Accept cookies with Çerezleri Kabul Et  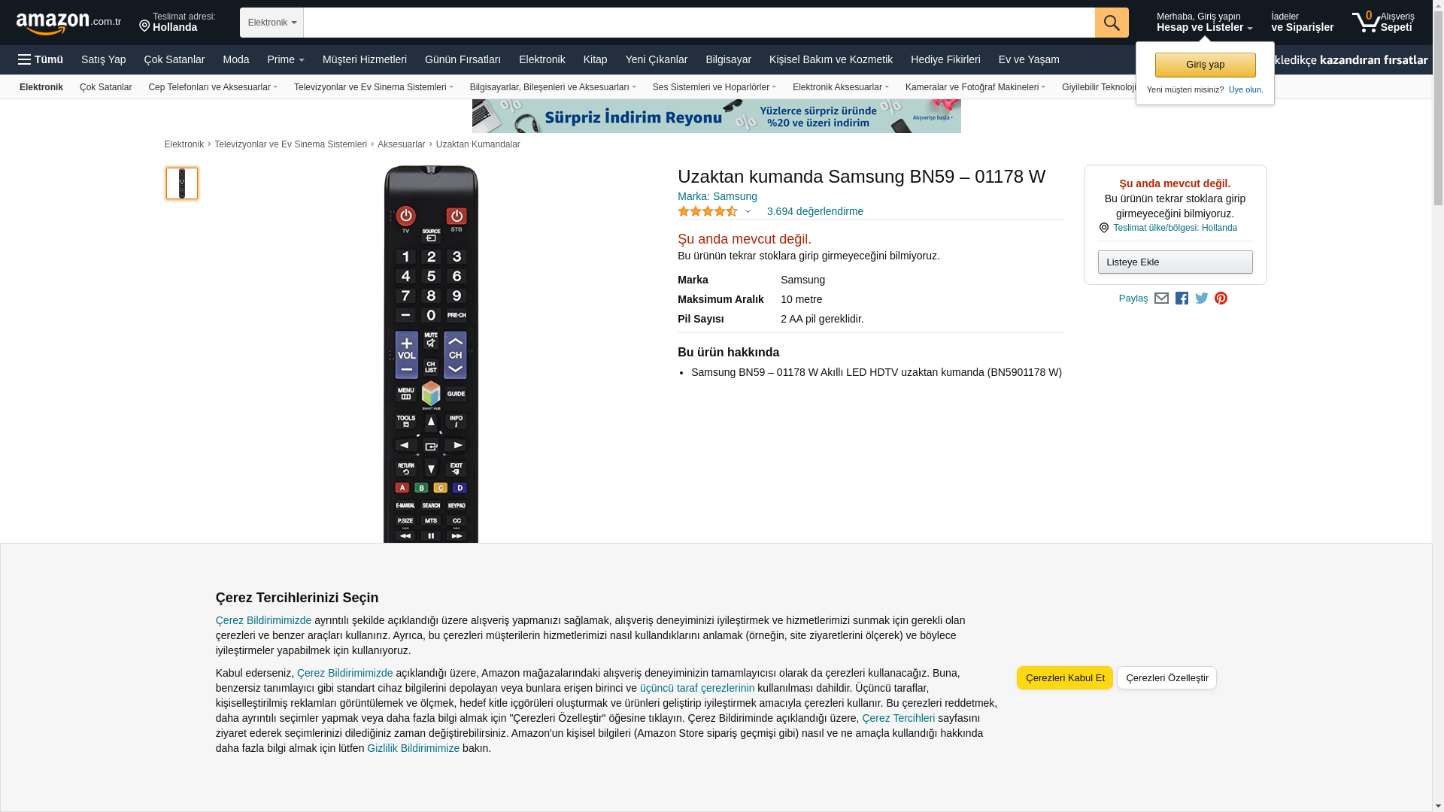coord(1065,677)
